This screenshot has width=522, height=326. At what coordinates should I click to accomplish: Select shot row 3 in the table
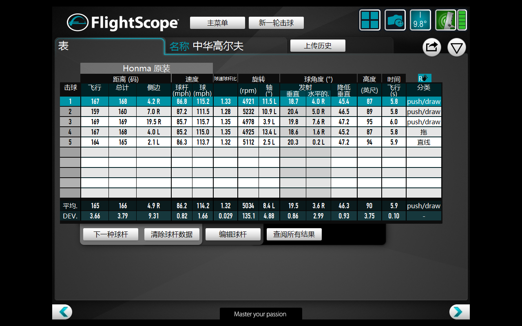(x=70, y=122)
